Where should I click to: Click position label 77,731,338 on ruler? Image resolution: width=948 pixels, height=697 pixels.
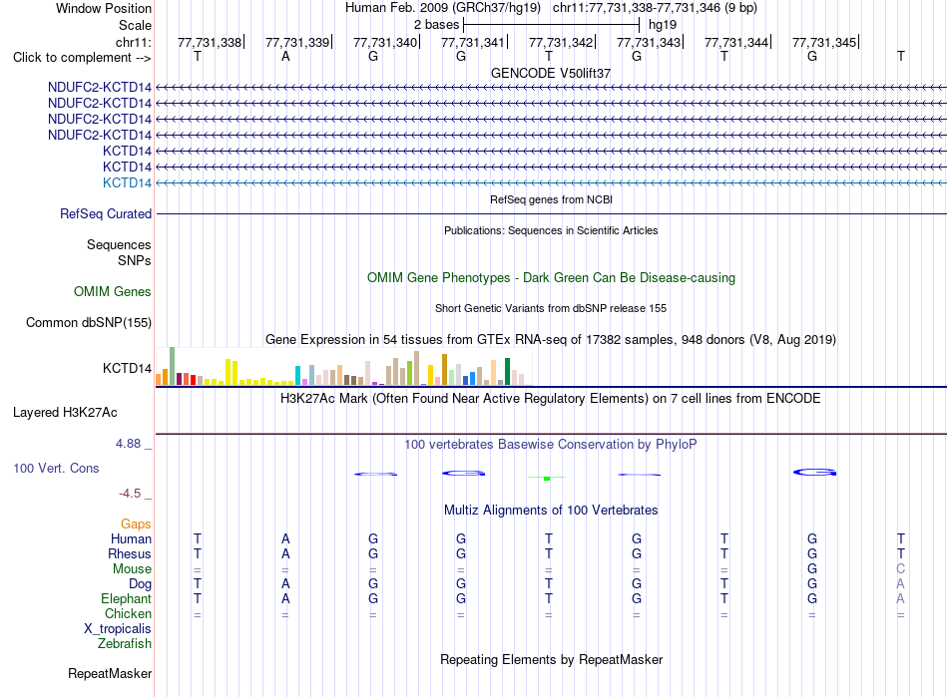210,42
